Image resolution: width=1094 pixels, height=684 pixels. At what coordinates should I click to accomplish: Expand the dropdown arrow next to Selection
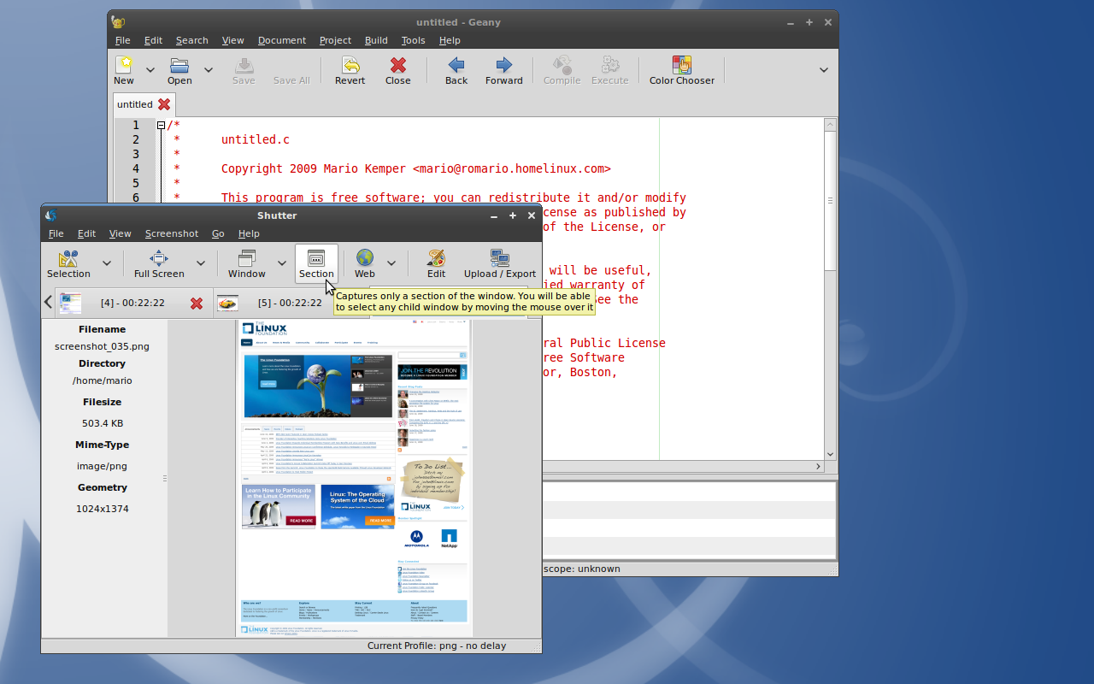pos(107,263)
